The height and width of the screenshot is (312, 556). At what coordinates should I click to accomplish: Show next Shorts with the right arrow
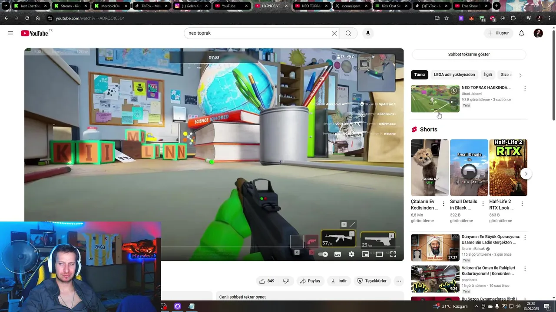[526, 174]
